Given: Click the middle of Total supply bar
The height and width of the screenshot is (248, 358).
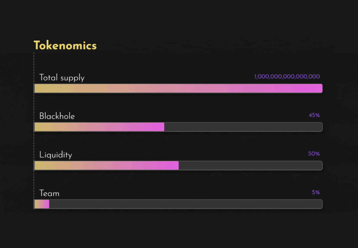Looking at the screenshot, I should [178, 88].
